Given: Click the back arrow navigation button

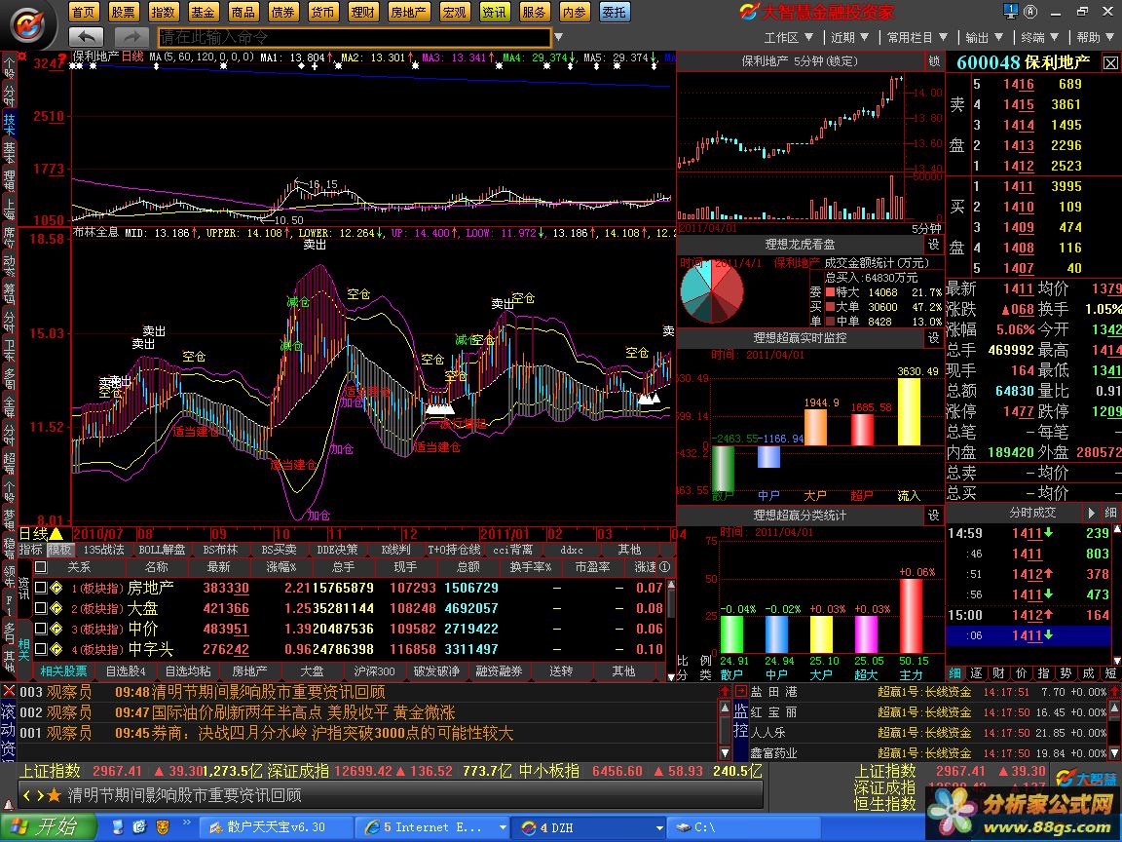Looking at the screenshot, I should (87, 36).
